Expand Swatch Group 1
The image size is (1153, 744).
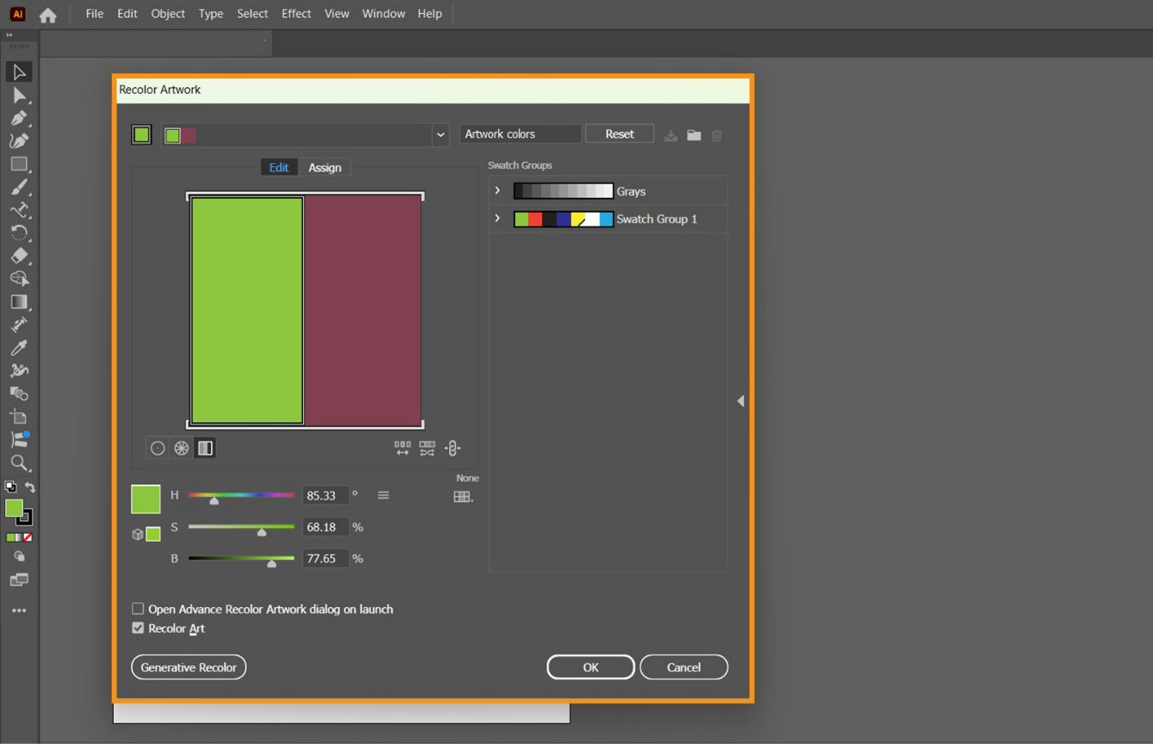point(497,219)
